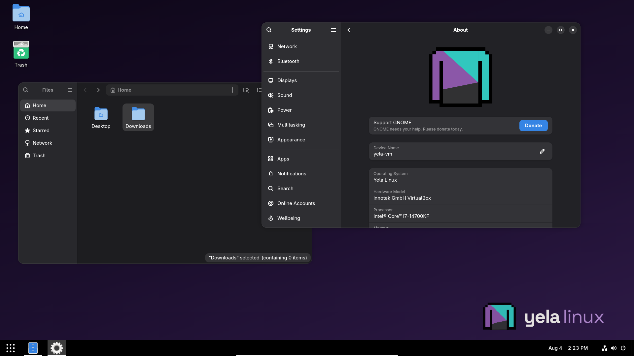Maximize the Settings window
Screen dimensions: 634x356
(561, 30)
